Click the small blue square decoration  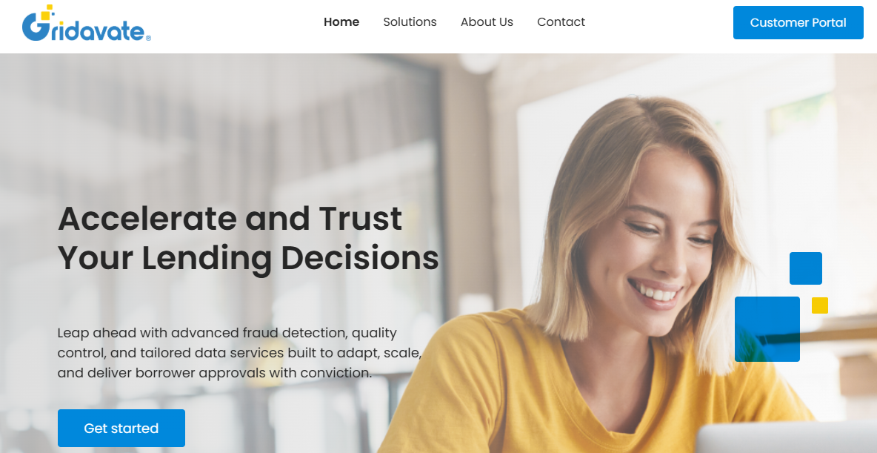tap(805, 268)
